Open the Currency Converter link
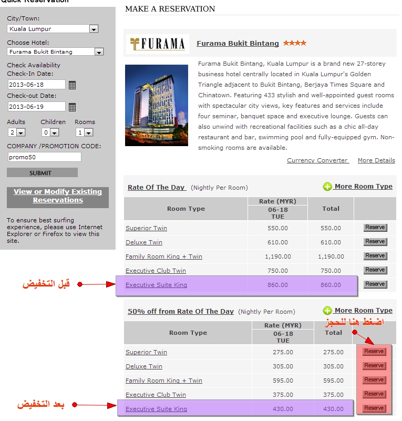 tap(318, 160)
